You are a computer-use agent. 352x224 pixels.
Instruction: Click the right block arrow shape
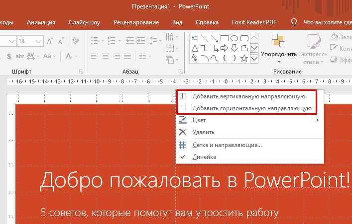[225, 48]
